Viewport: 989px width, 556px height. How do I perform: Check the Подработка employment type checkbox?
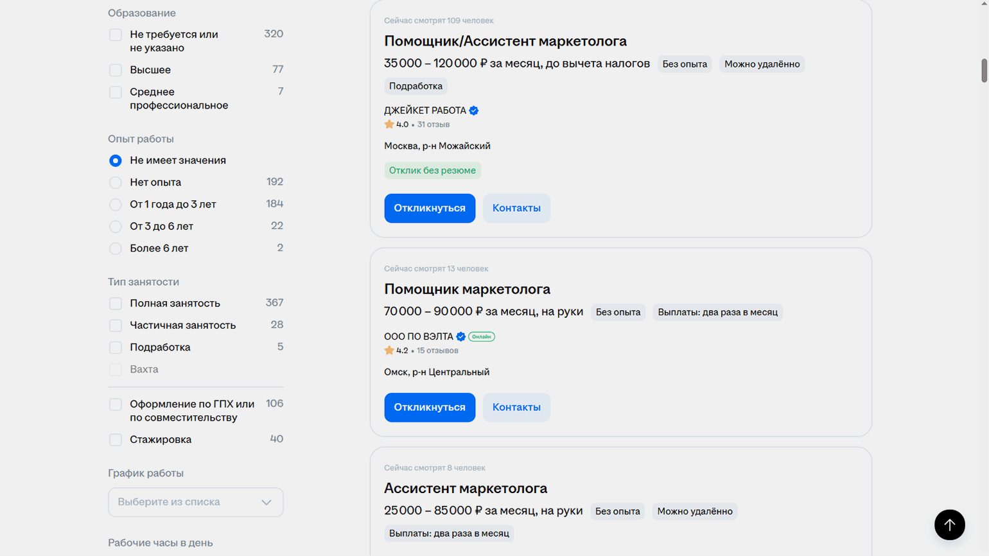tap(116, 347)
